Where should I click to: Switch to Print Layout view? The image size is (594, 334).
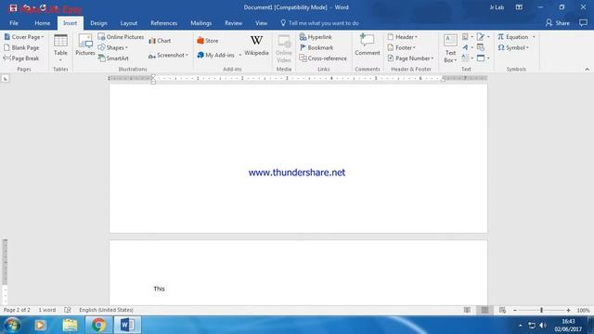coord(484,310)
